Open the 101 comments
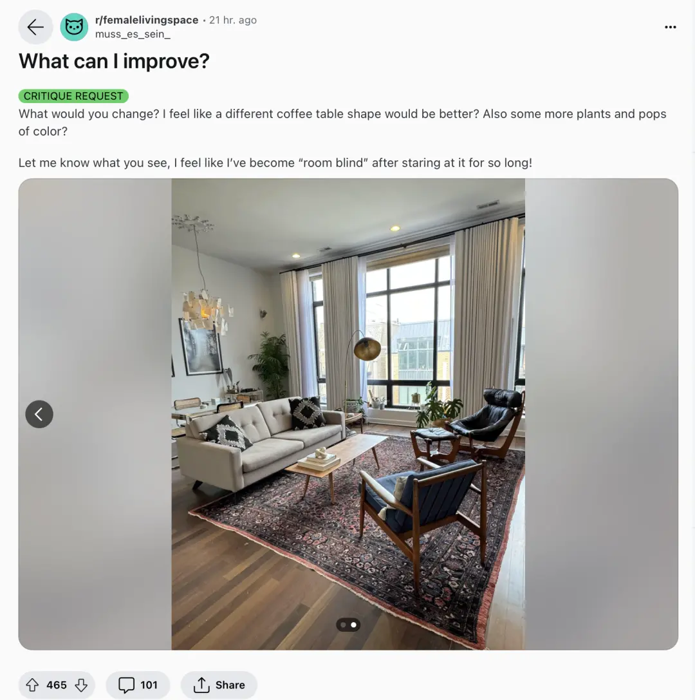Image resolution: width=695 pixels, height=700 pixels. [138, 685]
